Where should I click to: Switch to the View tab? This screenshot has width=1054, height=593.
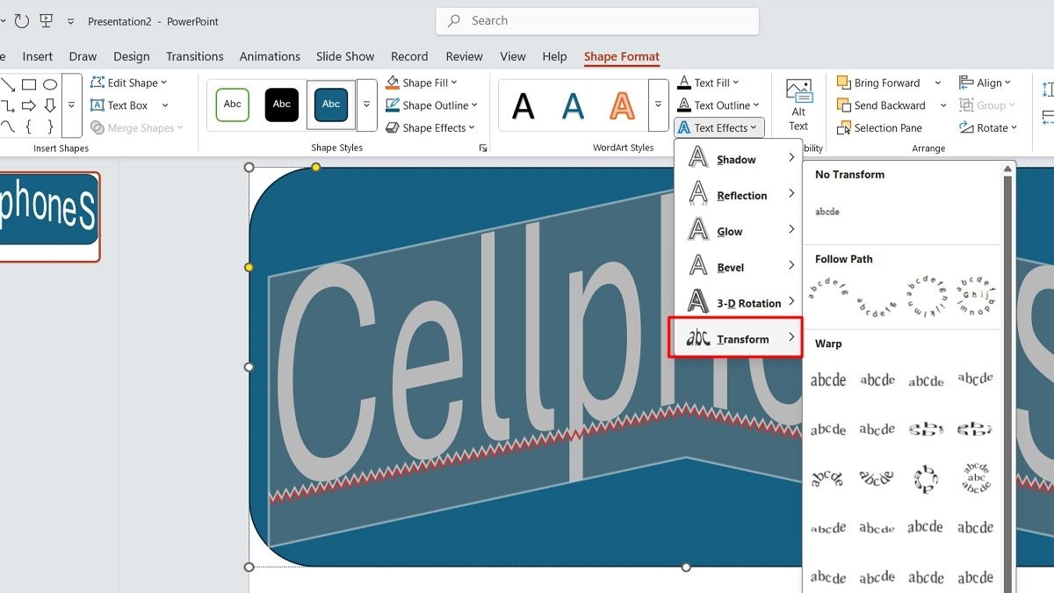point(513,56)
